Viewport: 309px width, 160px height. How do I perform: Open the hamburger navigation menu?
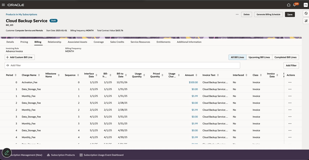[3, 5]
